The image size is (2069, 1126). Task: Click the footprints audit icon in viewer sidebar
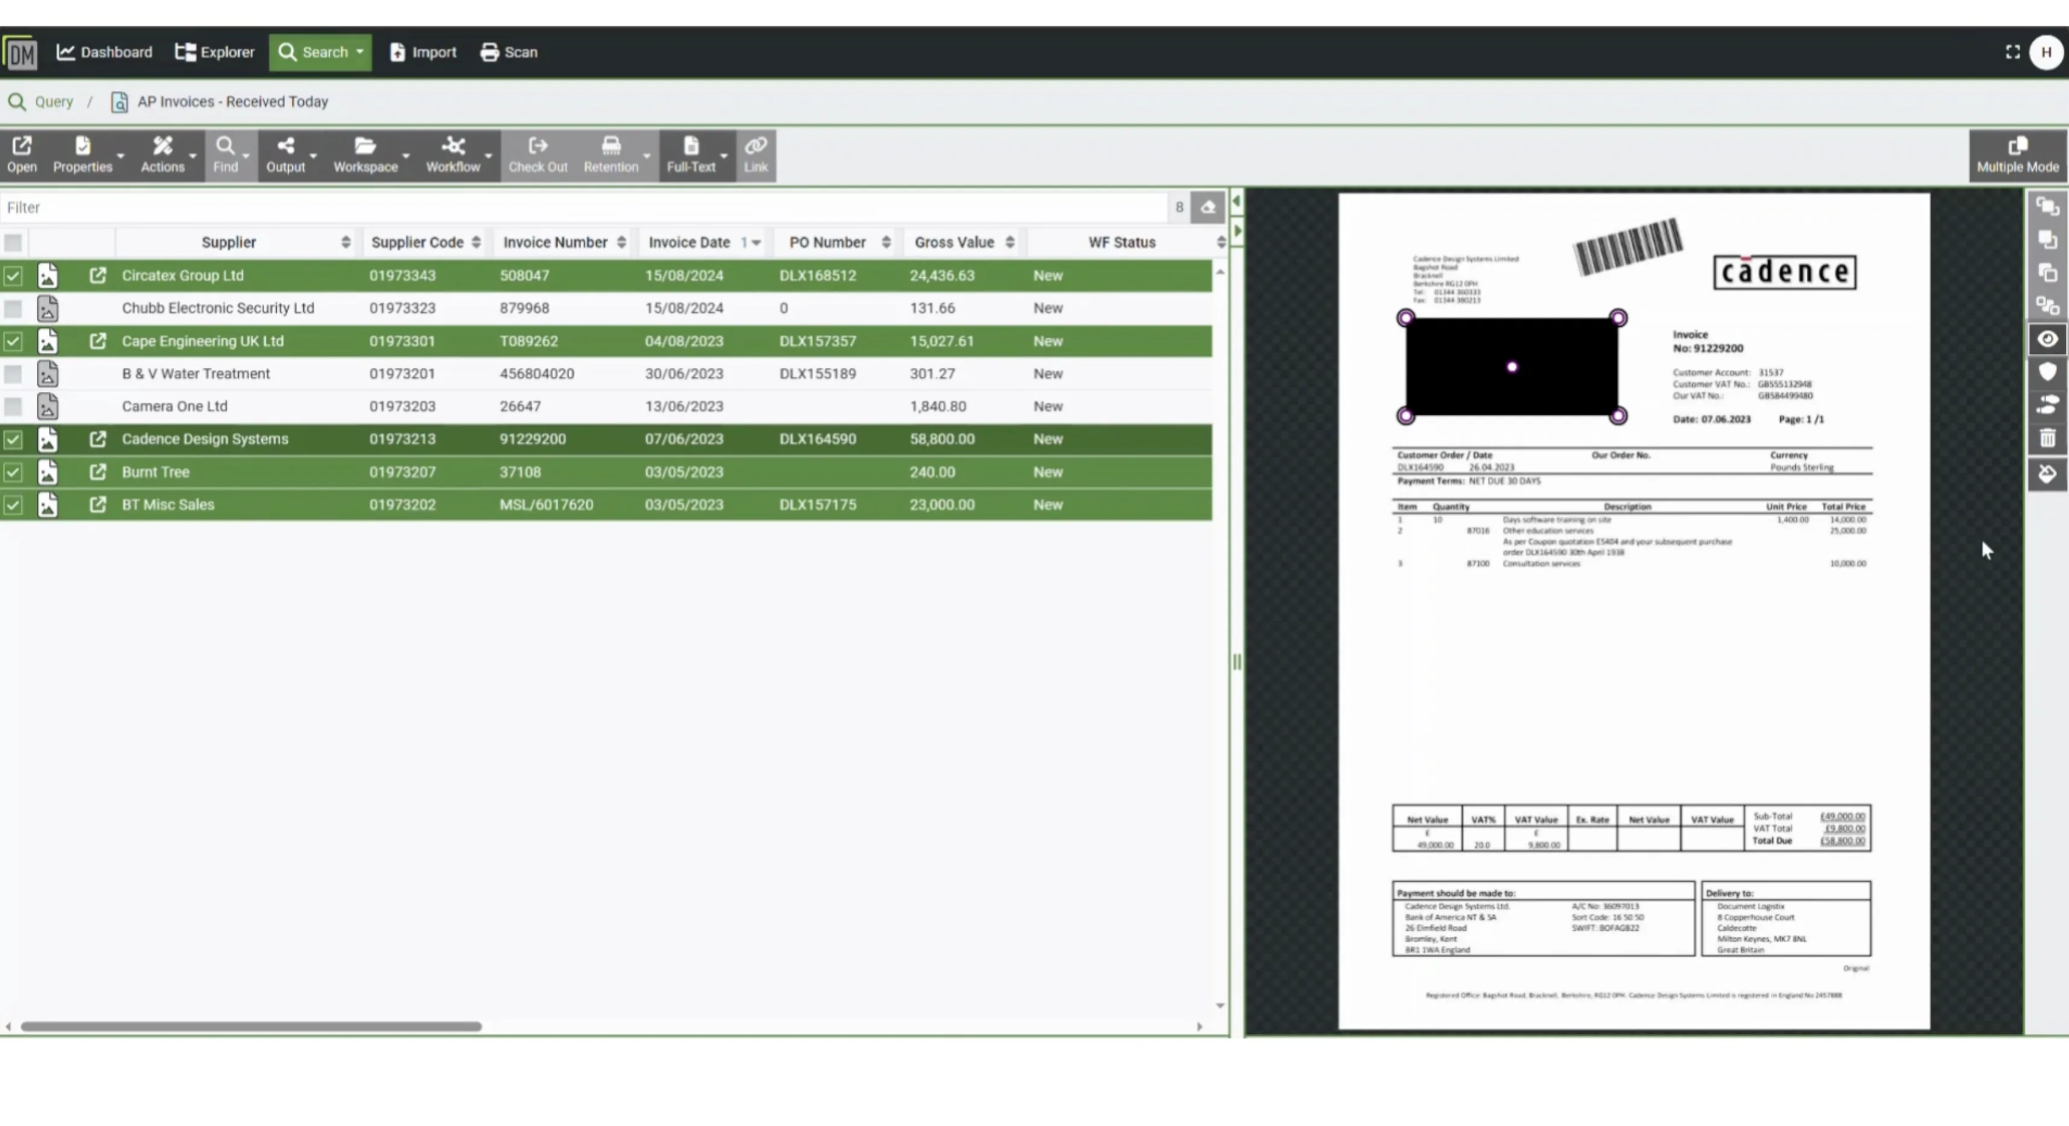(2047, 404)
